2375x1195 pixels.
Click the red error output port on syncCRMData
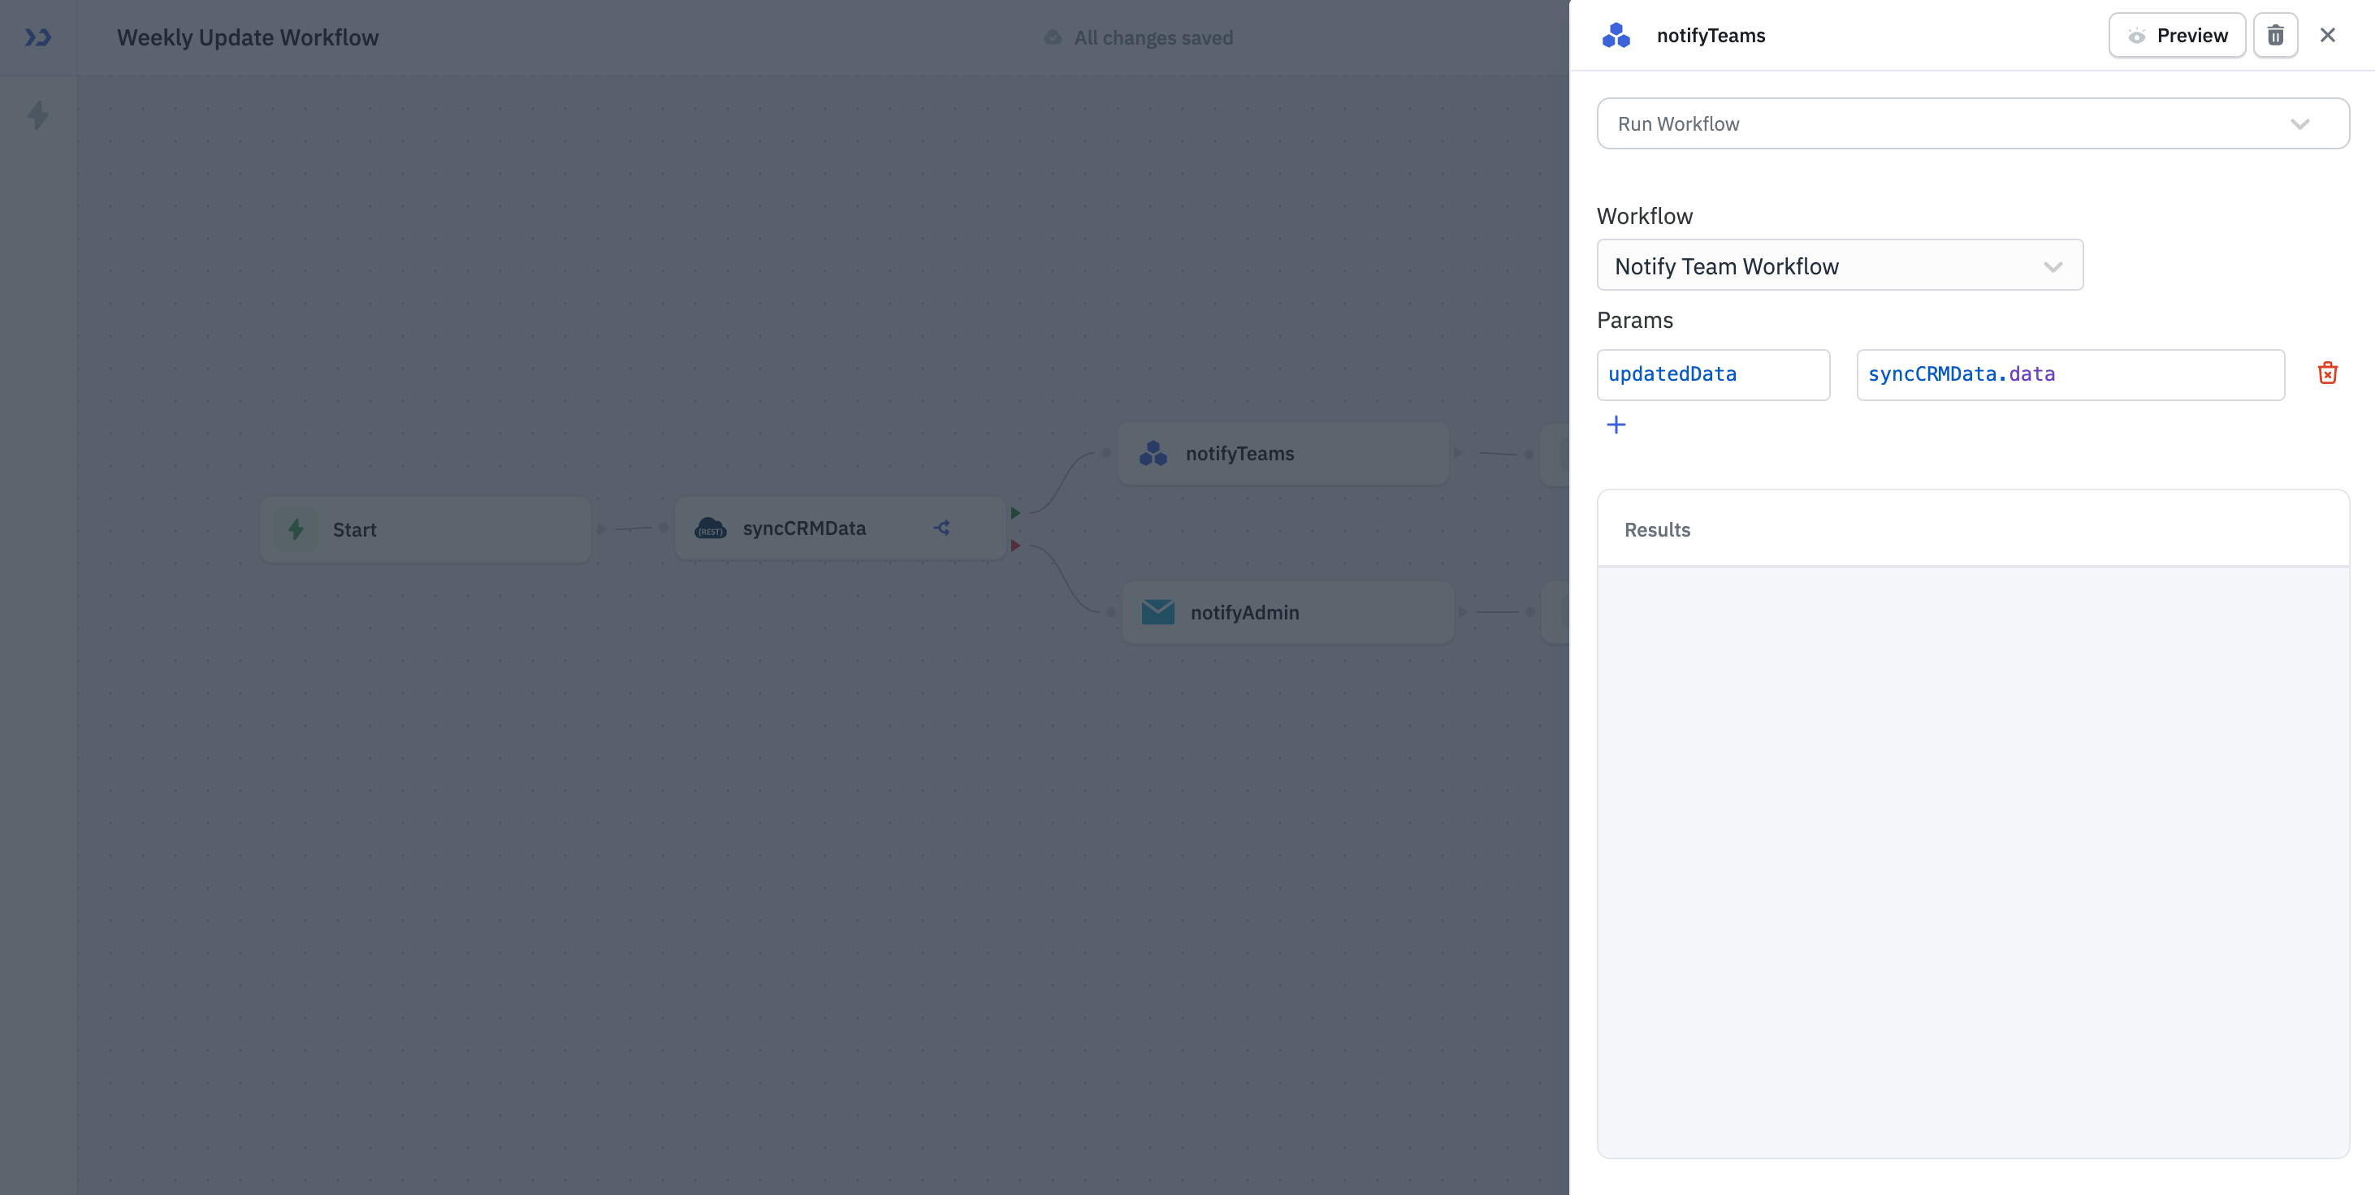click(1015, 545)
